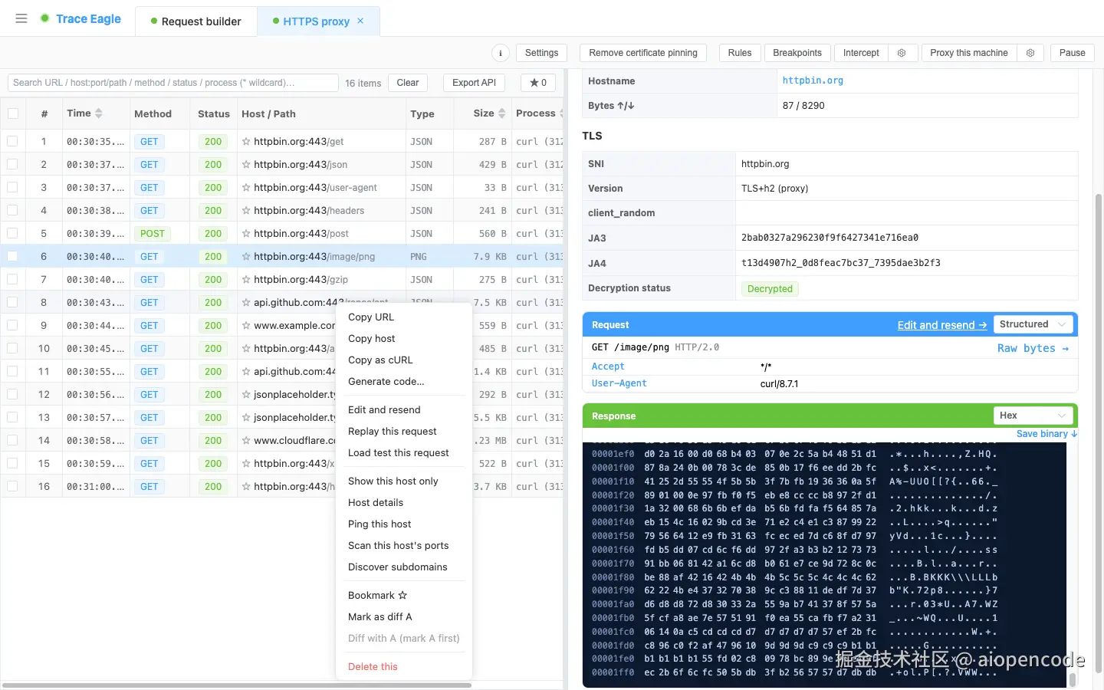
Task: Check the row 3 checkbox
Action: (x=12, y=187)
